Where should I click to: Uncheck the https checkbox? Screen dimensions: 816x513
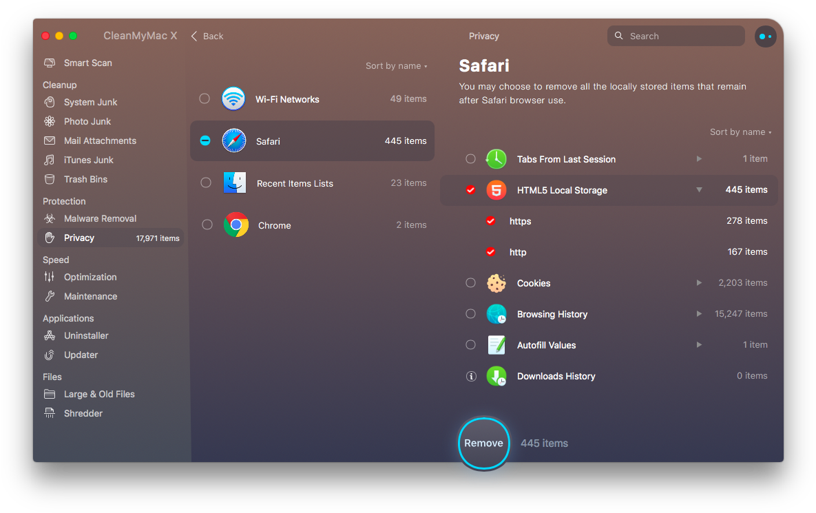pos(491,220)
